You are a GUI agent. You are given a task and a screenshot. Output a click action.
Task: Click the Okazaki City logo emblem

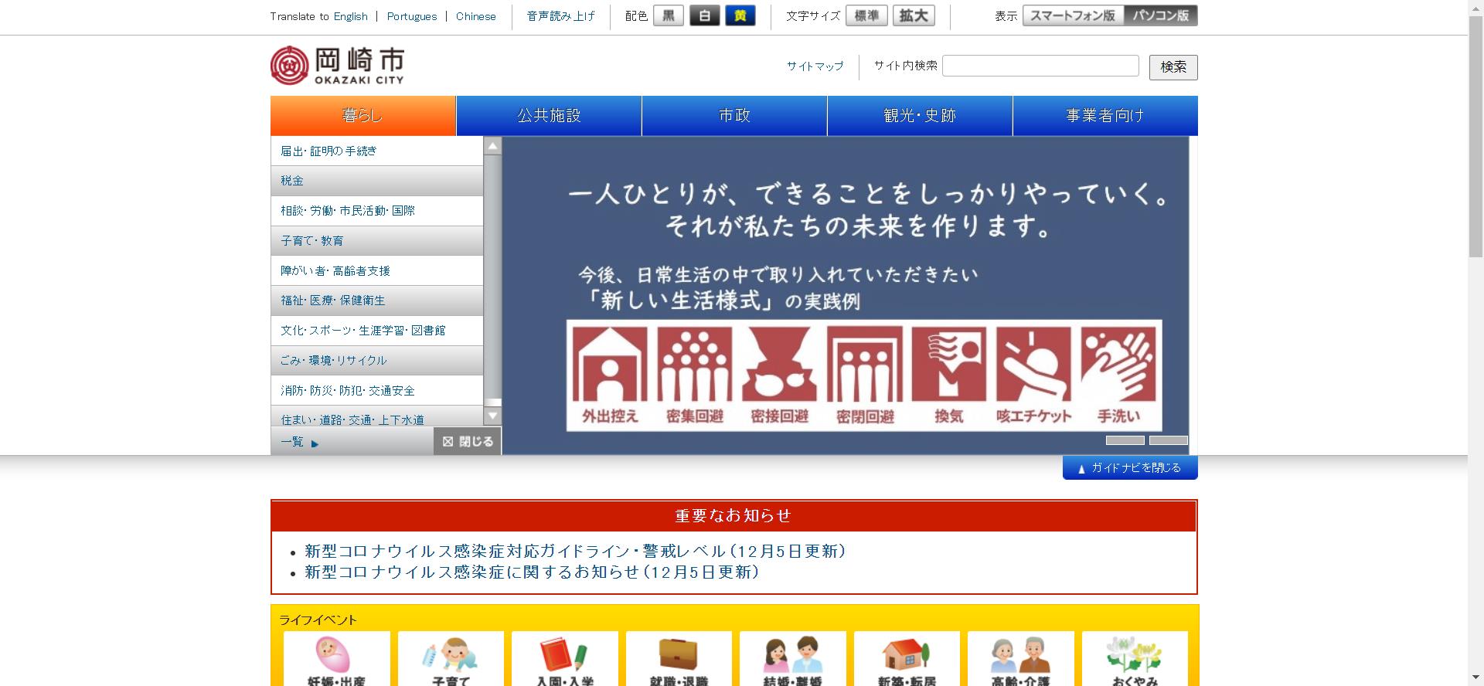[x=290, y=66]
